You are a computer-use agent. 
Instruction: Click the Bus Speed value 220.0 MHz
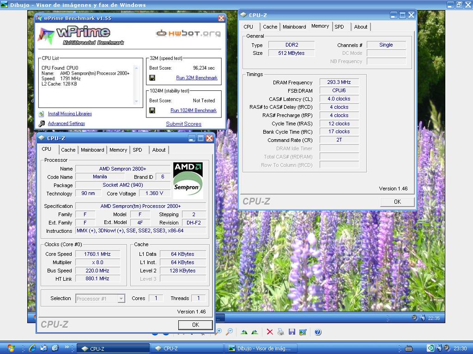tap(97, 271)
